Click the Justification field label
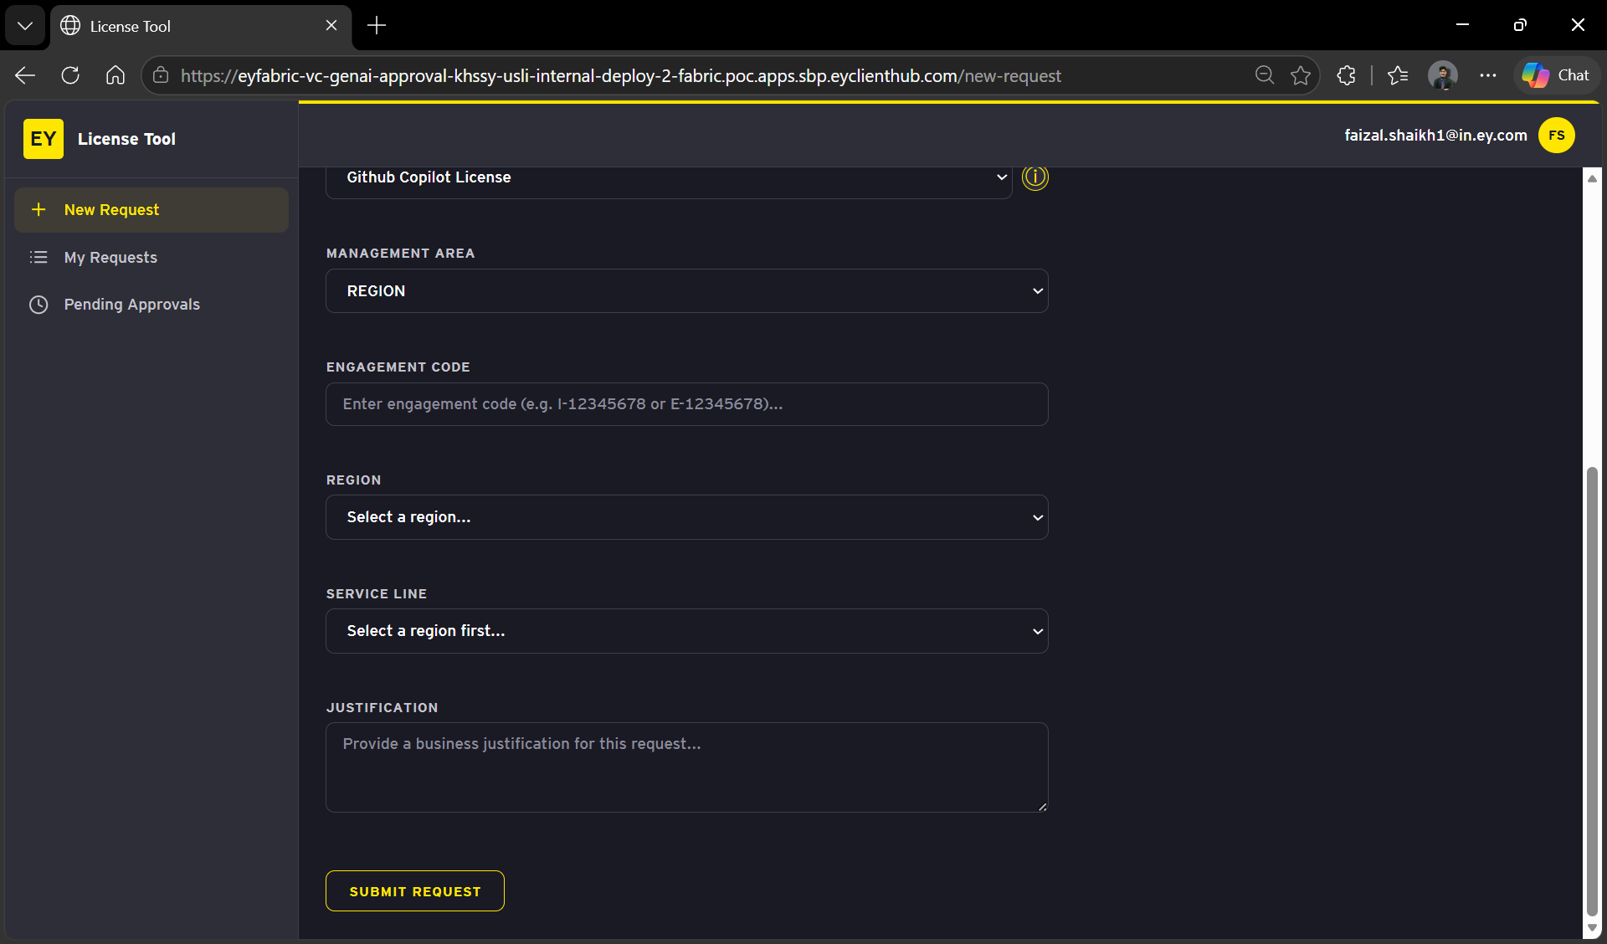 [x=382, y=708]
